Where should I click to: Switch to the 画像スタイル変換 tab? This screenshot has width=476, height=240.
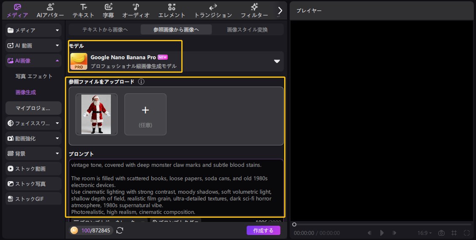(x=247, y=29)
